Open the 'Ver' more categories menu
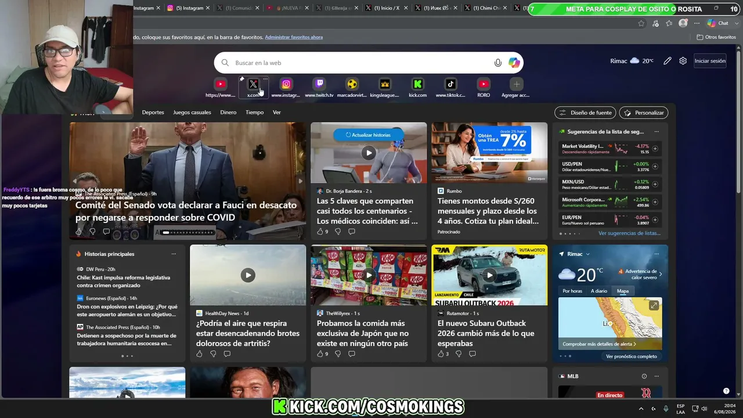This screenshot has width=743, height=418. pyautogui.click(x=277, y=113)
